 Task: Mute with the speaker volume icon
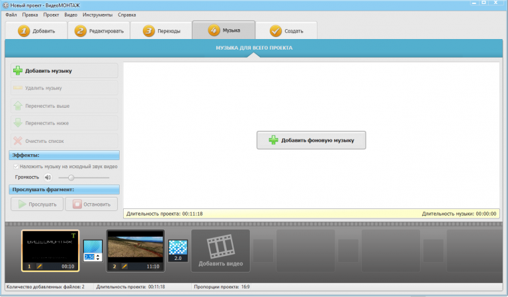tap(48, 177)
